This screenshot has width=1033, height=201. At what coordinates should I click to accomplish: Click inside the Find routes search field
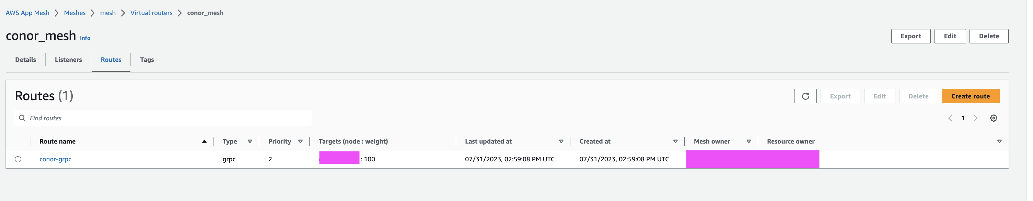[160, 118]
